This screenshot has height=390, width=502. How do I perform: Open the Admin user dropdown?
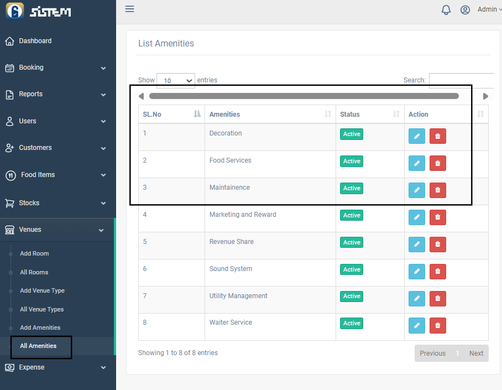[489, 9]
